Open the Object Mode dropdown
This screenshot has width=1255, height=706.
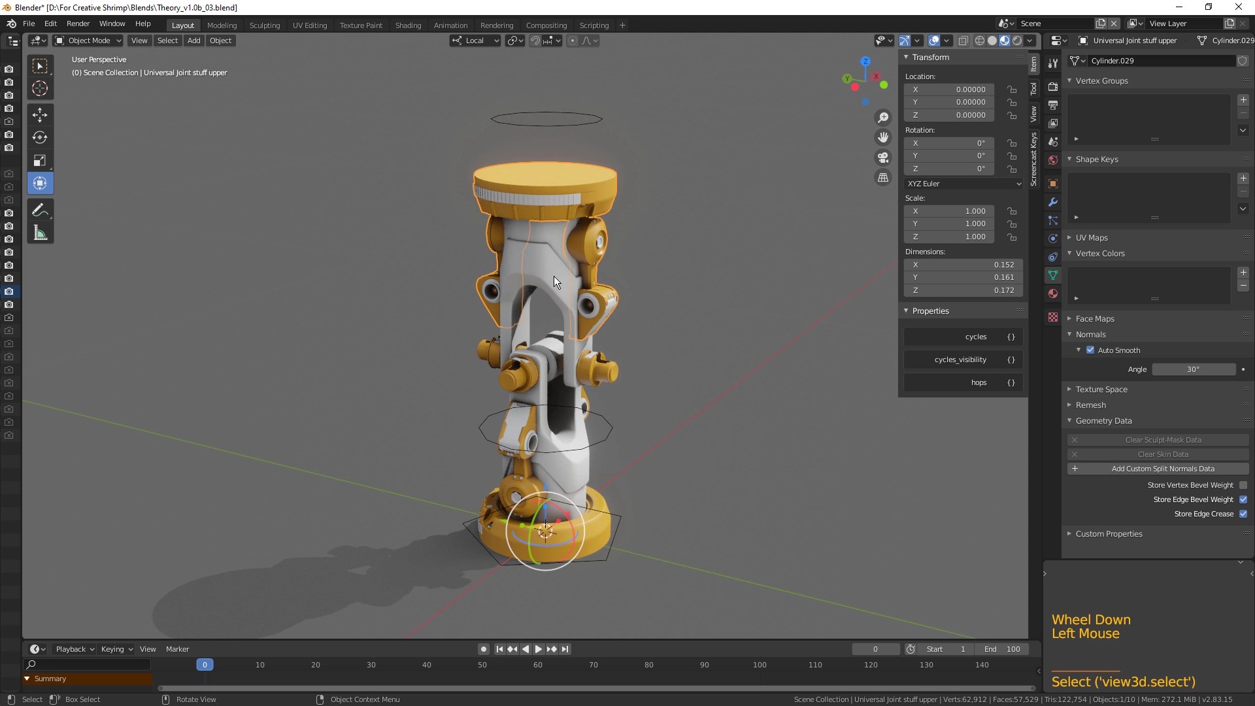click(x=88, y=41)
